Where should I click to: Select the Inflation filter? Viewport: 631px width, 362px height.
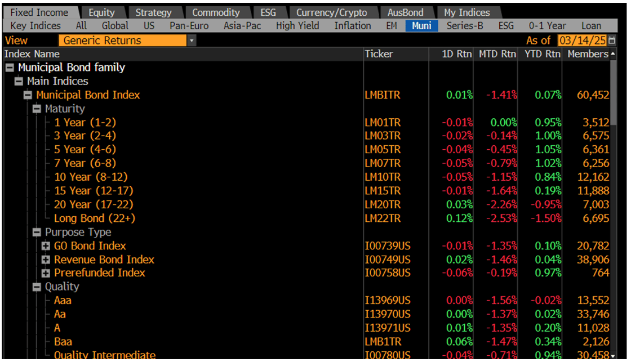point(352,25)
